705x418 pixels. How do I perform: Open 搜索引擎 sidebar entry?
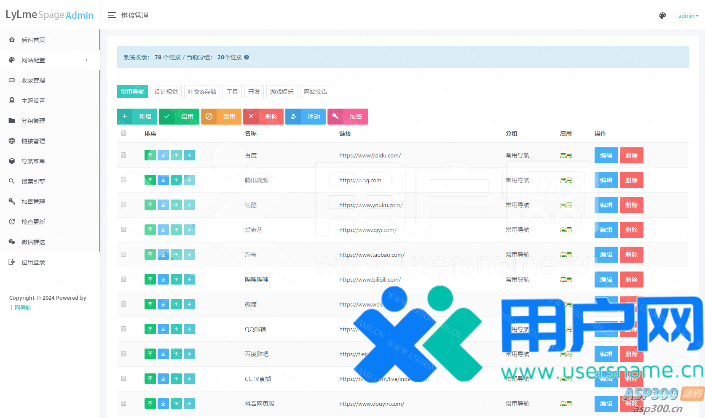point(50,181)
